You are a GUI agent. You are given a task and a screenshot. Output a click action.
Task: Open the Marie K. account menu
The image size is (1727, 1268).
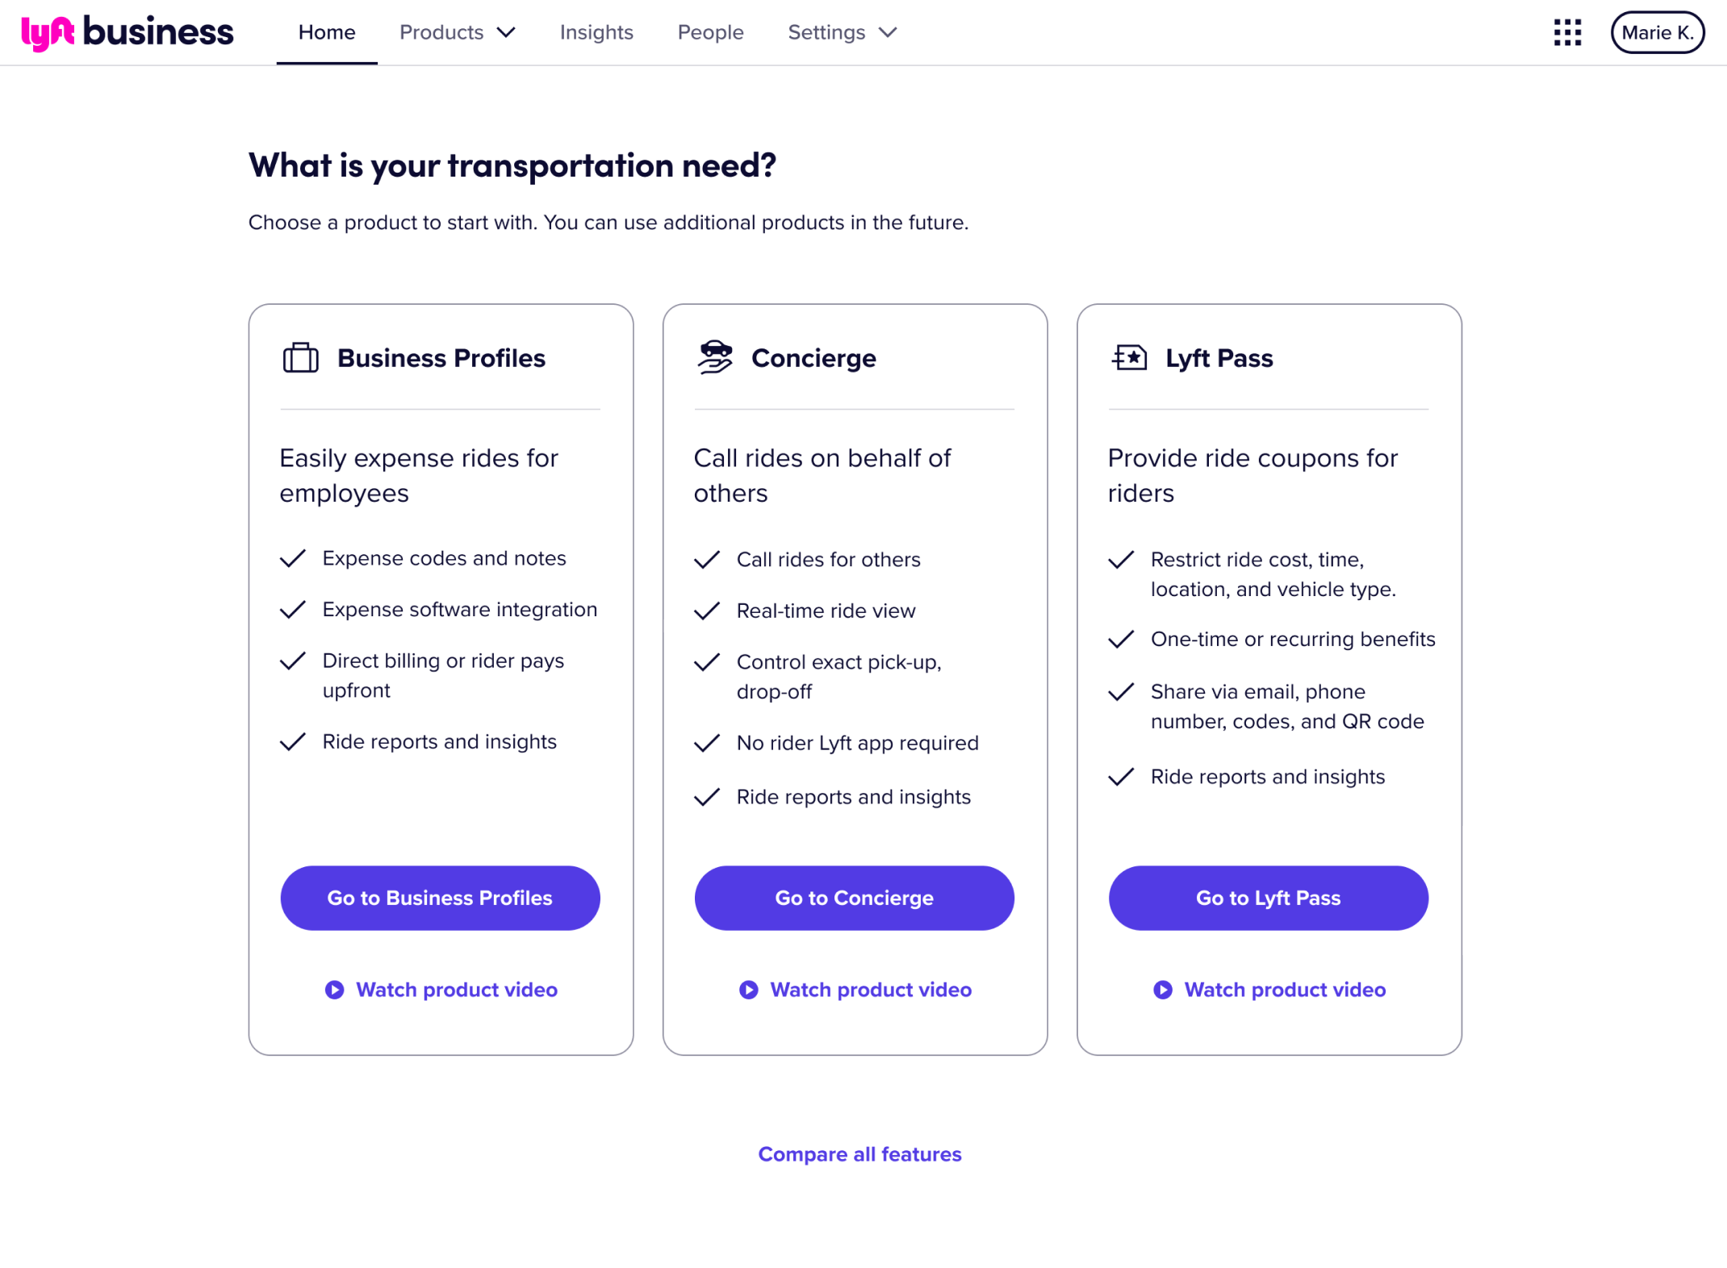tap(1657, 32)
